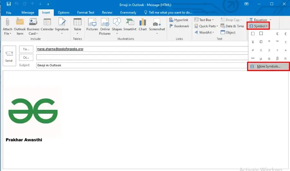Send the email message
The image size is (290, 171).
(x=9, y=56)
